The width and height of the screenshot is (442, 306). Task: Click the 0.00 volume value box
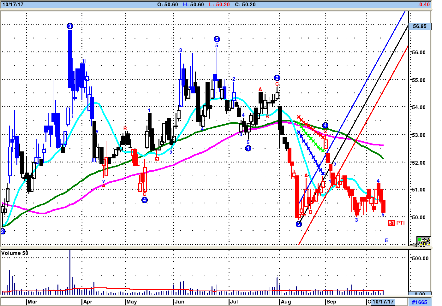point(420,294)
